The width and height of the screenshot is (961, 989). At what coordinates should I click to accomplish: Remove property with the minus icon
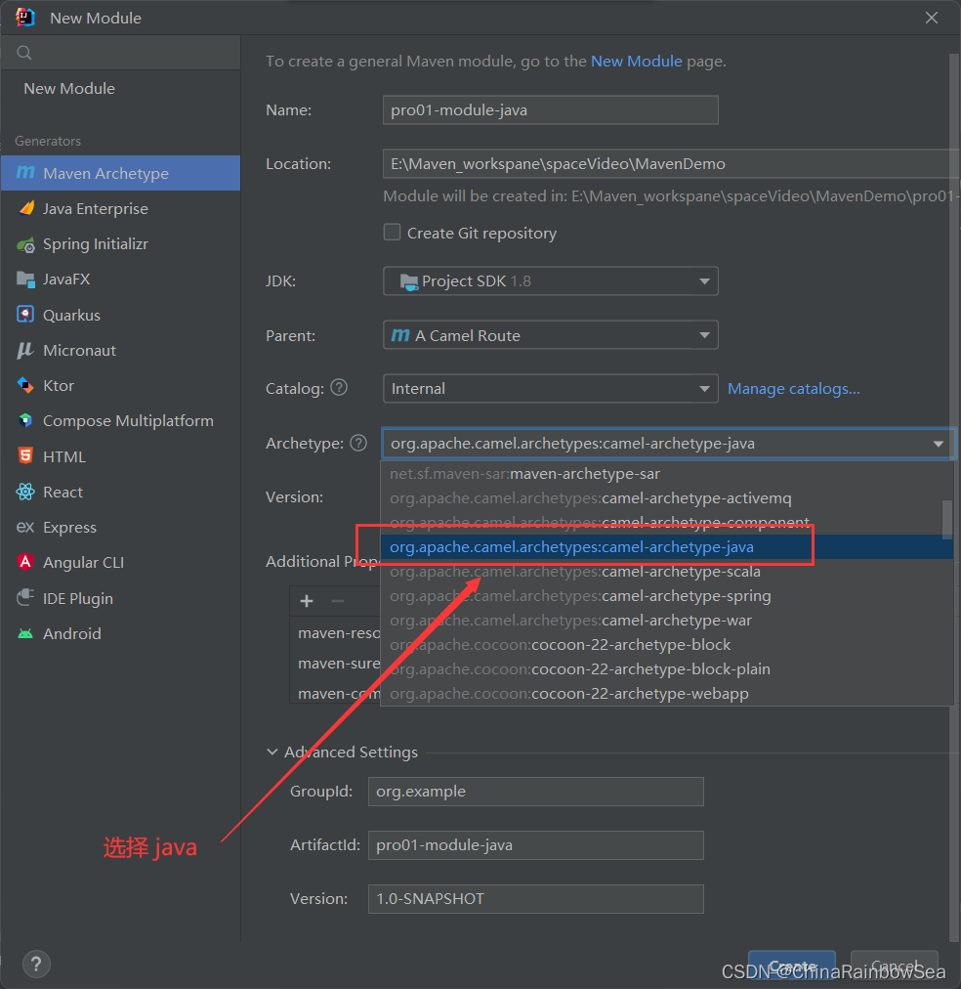coord(338,601)
